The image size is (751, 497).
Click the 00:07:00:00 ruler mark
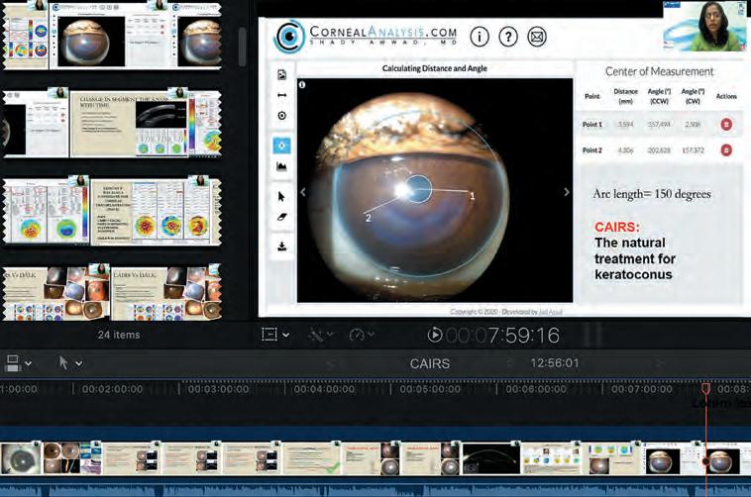(642, 389)
